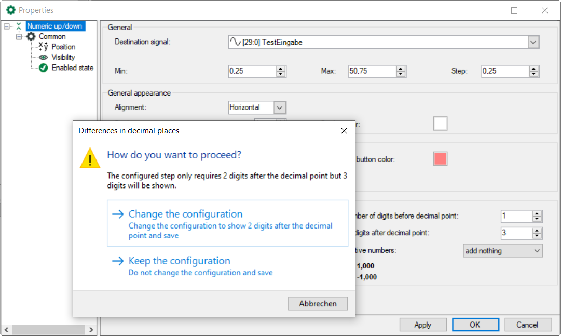Click the Enabled state green checkmark icon

[x=44, y=68]
